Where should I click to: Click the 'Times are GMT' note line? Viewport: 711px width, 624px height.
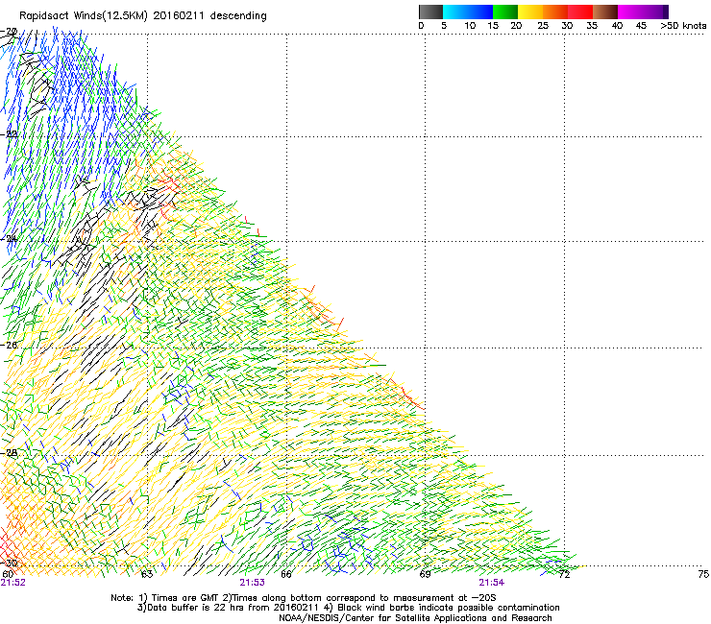(x=304, y=598)
